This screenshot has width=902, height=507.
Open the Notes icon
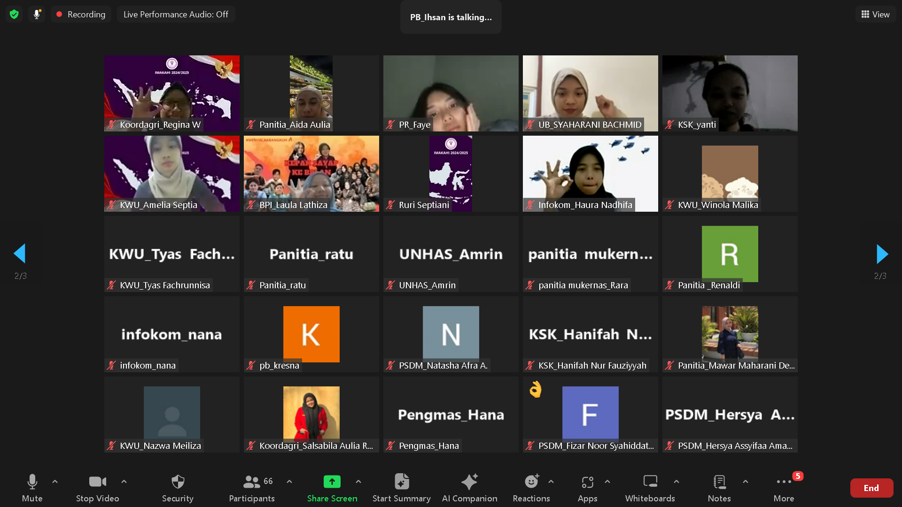(719, 482)
